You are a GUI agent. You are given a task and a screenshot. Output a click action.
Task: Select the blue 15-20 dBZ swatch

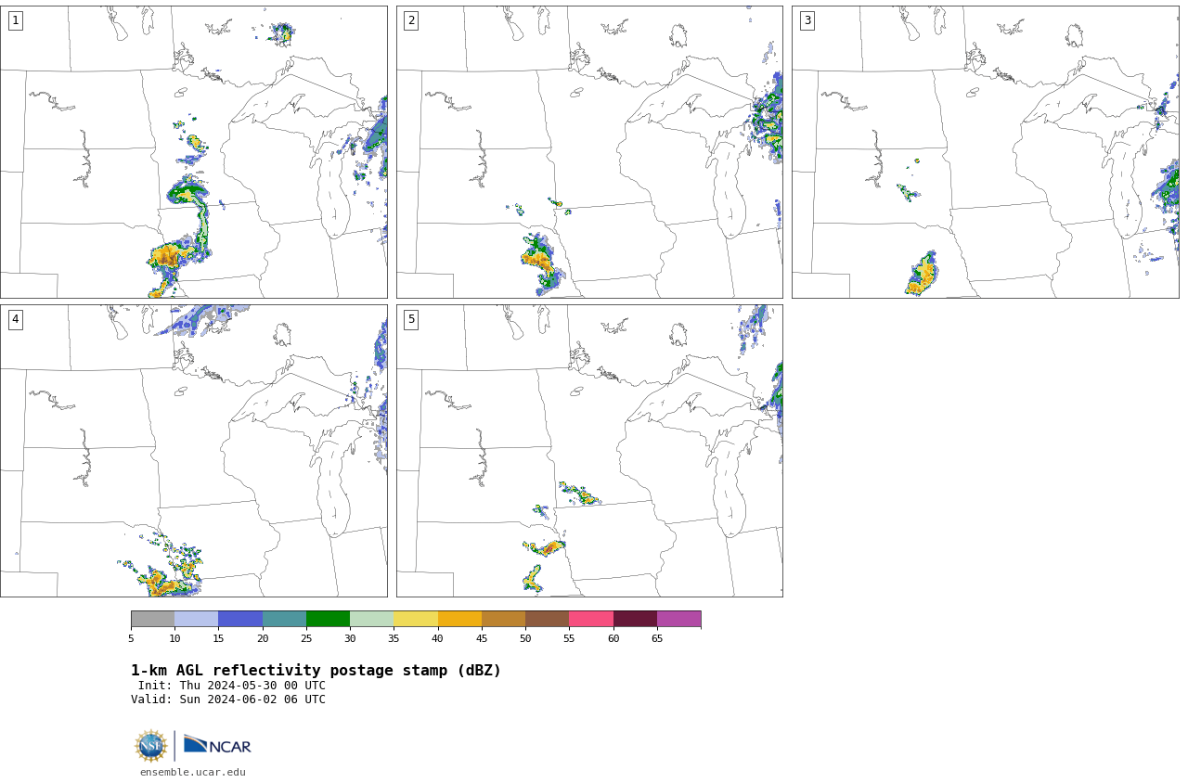pos(240,619)
